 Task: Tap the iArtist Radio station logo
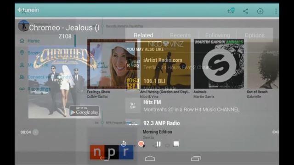point(133,64)
